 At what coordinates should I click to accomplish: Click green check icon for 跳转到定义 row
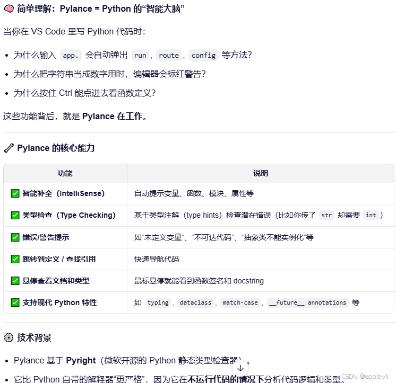point(15,259)
